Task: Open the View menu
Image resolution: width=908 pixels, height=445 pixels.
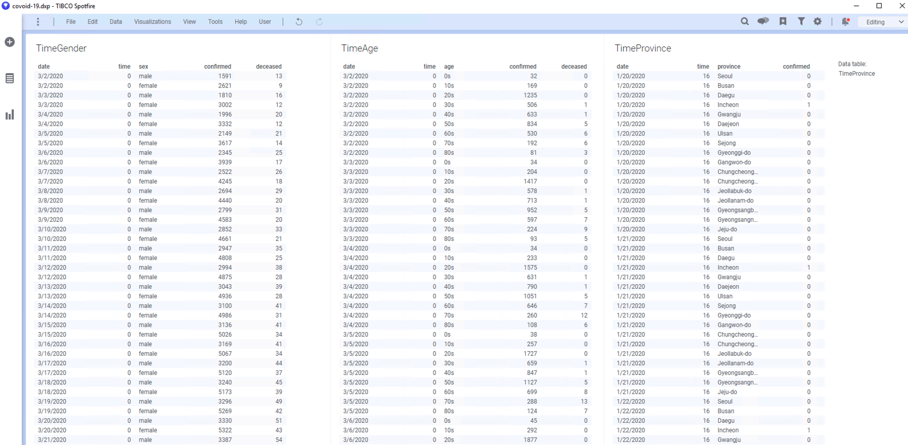Action: (189, 22)
